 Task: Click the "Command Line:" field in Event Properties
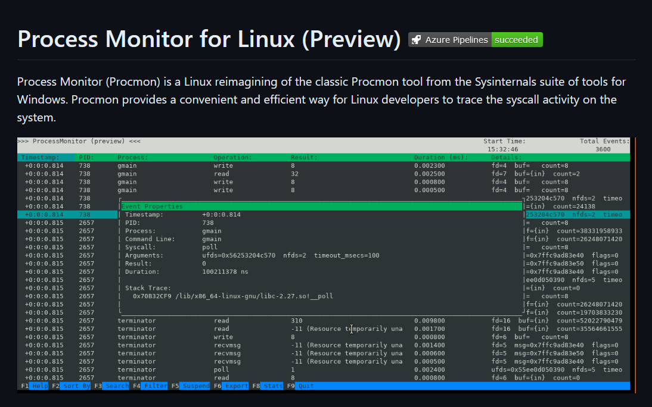[x=173, y=239]
